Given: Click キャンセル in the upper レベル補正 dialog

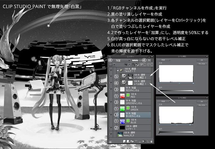Looking at the screenshot, I should coord(202,64).
